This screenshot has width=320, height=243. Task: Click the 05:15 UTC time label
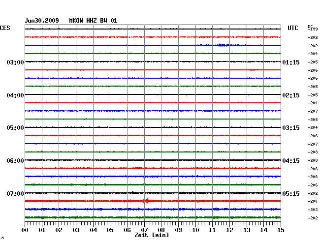pos(291,193)
